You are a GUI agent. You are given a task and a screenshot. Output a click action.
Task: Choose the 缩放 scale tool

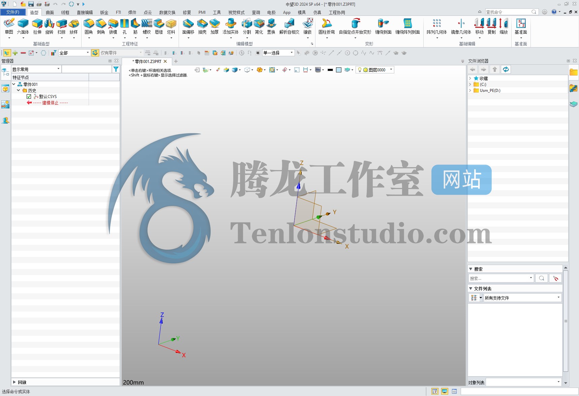pos(504,26)
